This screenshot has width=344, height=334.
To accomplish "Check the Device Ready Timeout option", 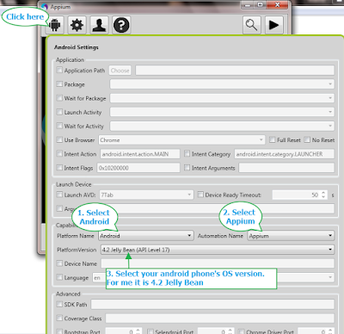I will [200, 195].
